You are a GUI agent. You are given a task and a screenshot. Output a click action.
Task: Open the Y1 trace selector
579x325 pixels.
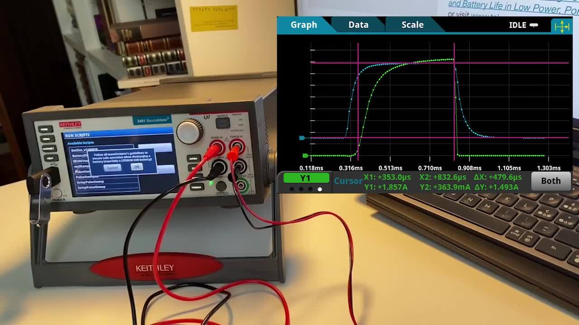click(x=306, y=178)
